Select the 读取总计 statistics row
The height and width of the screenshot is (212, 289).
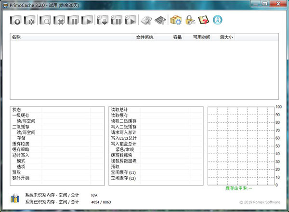point(156,110)
